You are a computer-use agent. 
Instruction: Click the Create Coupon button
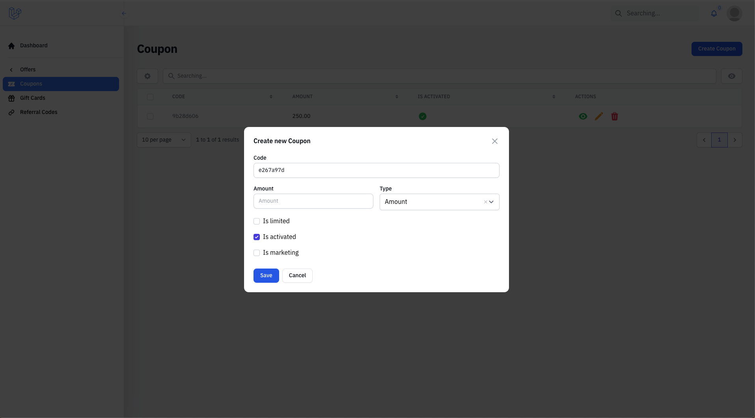(x=717, y=49)
